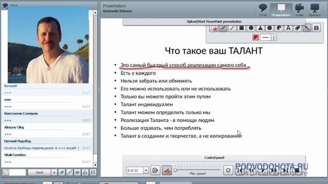Select the triangle shape tool
Screen dimensions: 328x184
tap(260, 28)
